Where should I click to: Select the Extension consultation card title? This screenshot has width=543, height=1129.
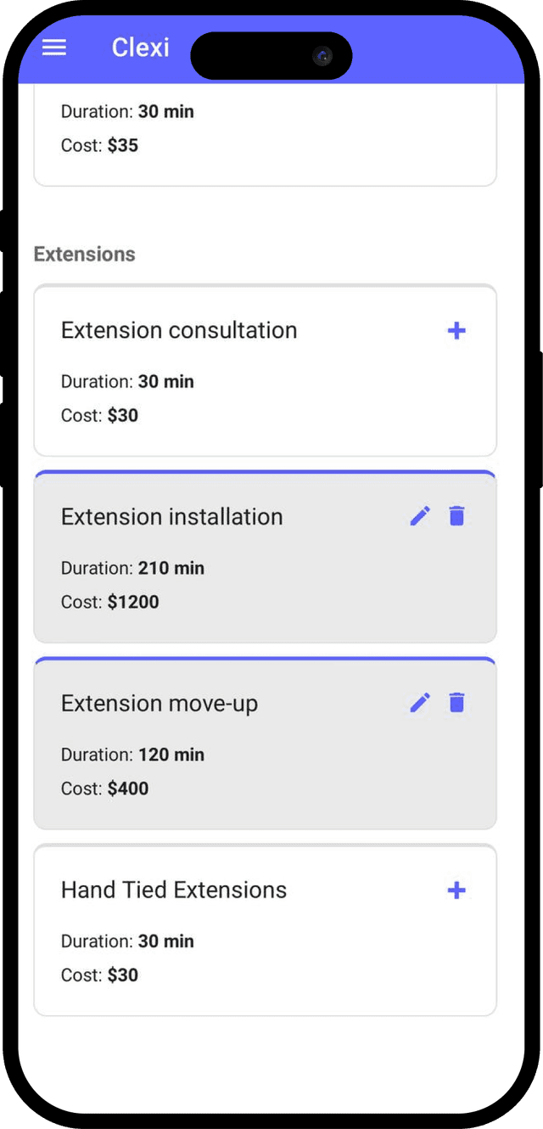(x=179, y=330)
